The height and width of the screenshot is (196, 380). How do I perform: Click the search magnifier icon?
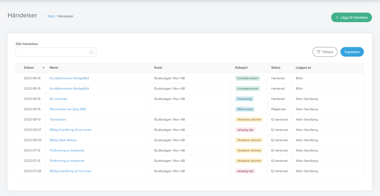click(91, 52)
